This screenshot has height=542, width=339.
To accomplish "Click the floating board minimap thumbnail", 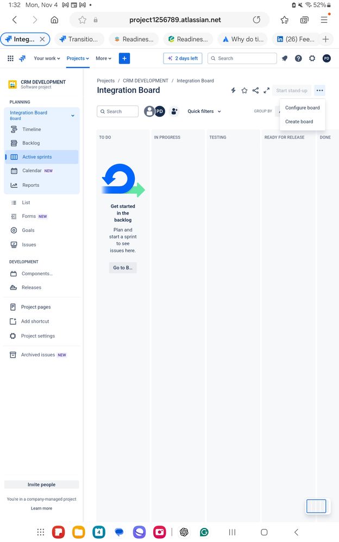I will click(316, 506).
